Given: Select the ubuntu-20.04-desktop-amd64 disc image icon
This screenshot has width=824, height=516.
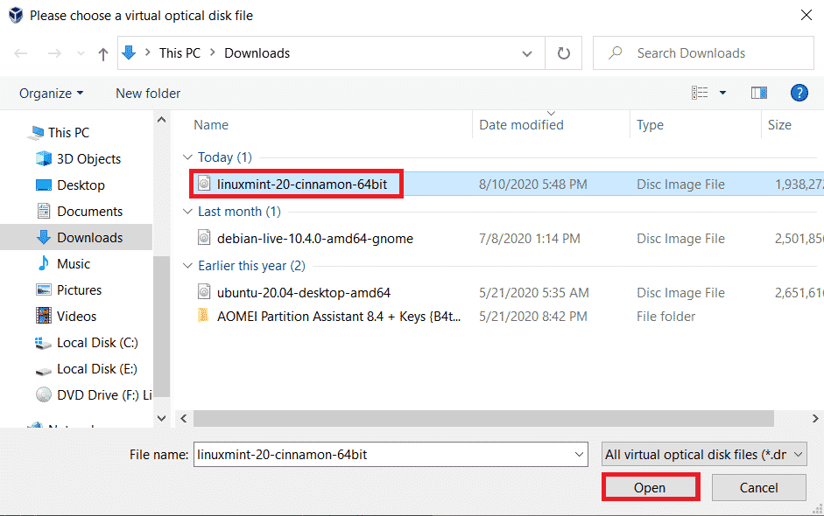Looking at the screenshot, I should click(x=204, y=291).
